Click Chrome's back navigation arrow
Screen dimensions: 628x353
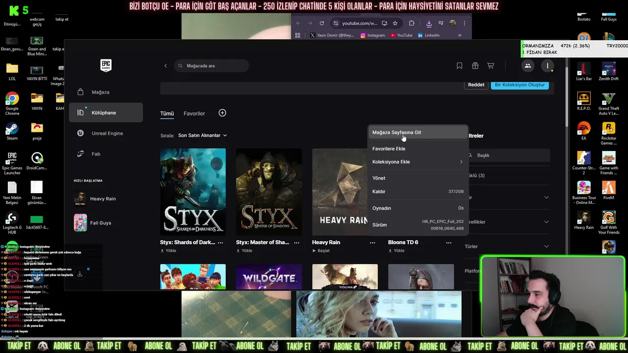pos(298,23)
